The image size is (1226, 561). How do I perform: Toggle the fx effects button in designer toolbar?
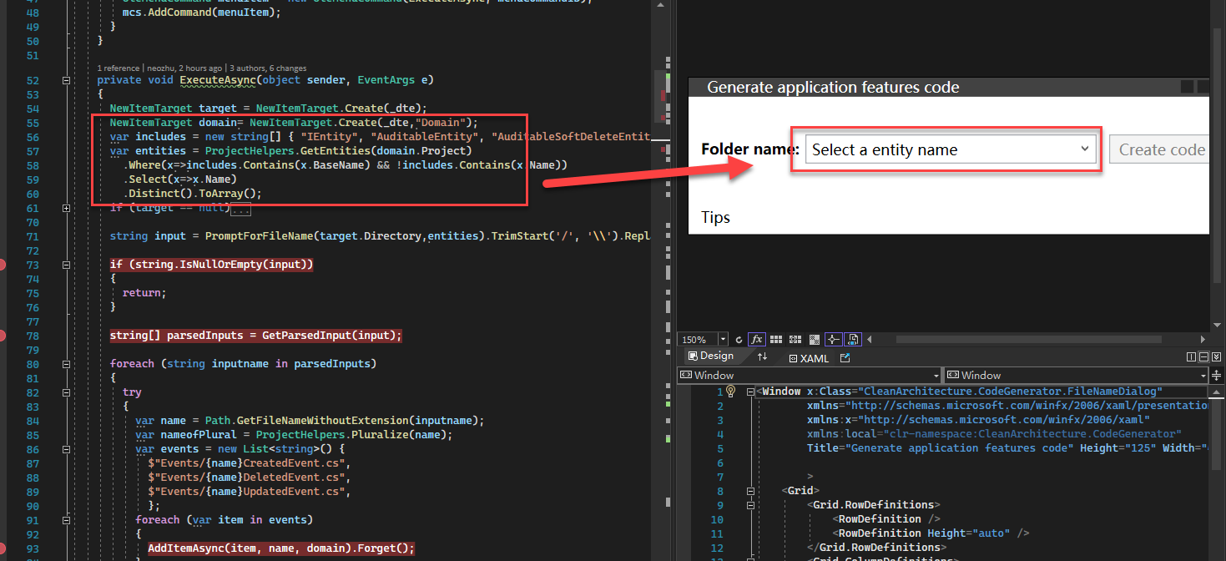(x=757, y=340)
